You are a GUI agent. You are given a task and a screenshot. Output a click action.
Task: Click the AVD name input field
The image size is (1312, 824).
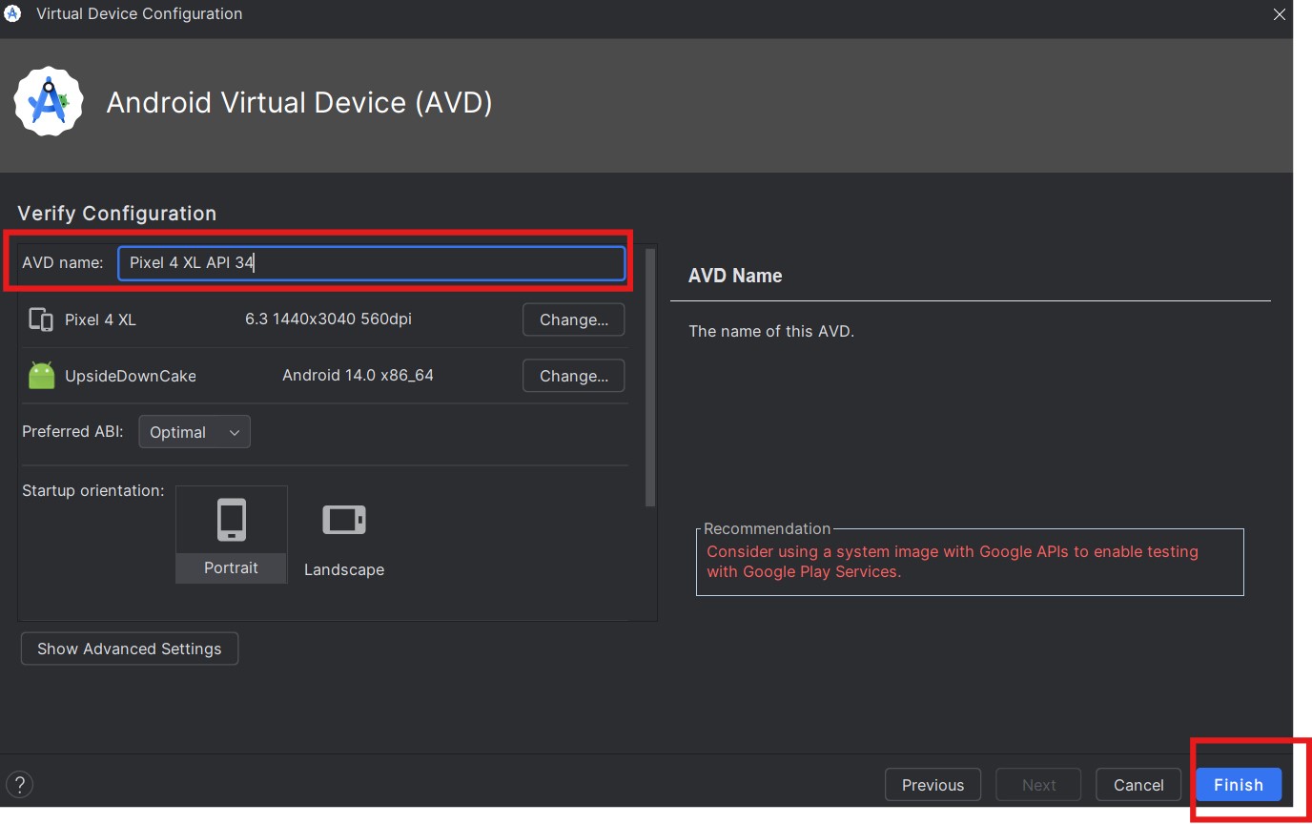[x=372, y=263]
